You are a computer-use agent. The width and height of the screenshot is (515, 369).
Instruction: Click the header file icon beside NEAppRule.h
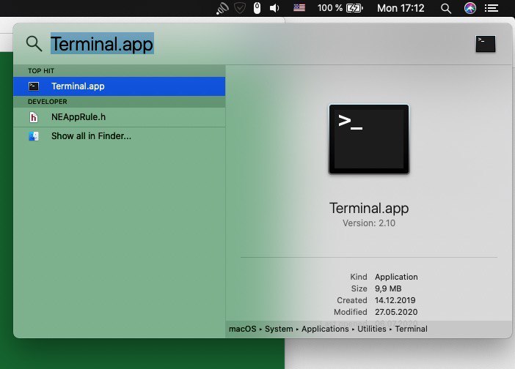[34, 117]
